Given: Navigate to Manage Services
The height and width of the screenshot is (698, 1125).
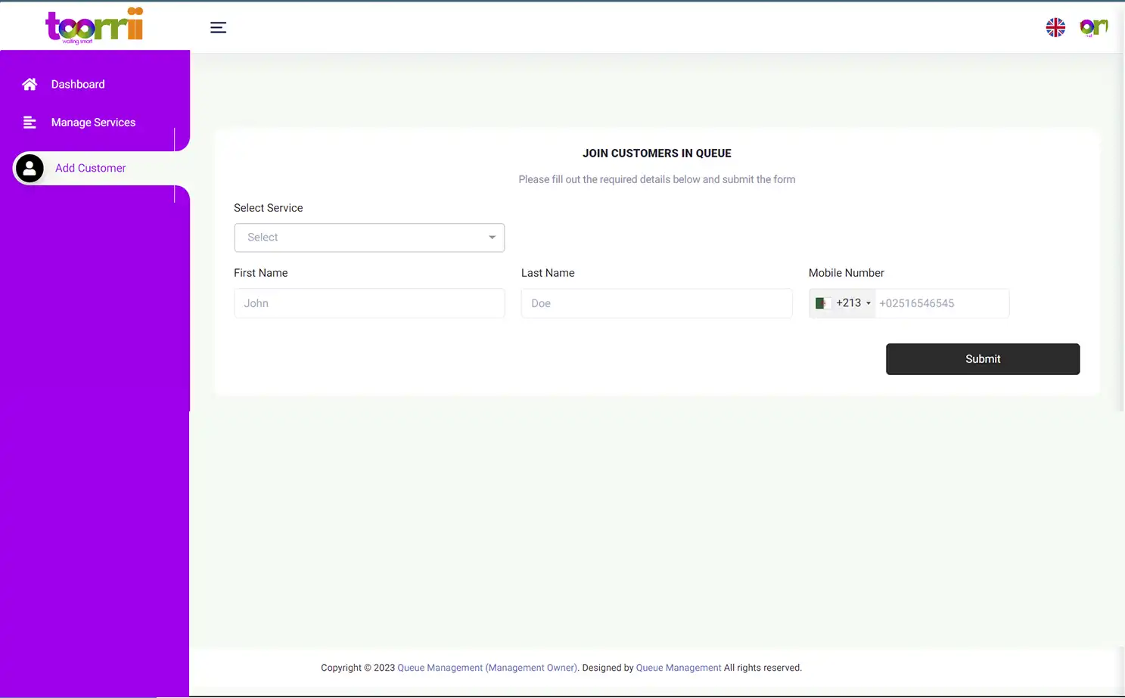Looking at the screenshot, I should (93, 122).
